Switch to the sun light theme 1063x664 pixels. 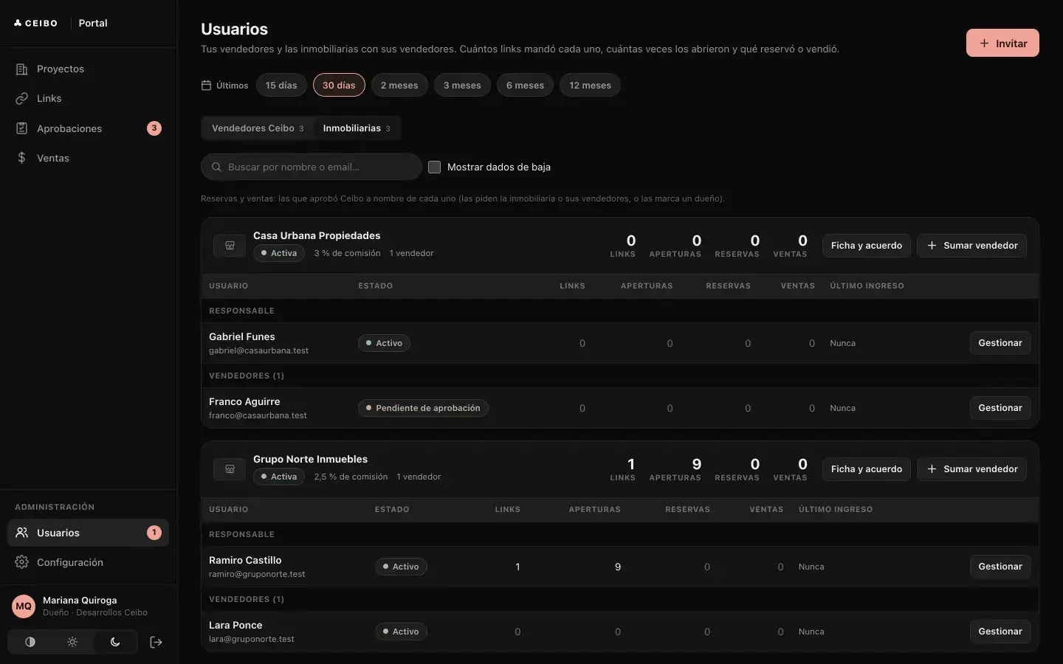pos(72,642)
